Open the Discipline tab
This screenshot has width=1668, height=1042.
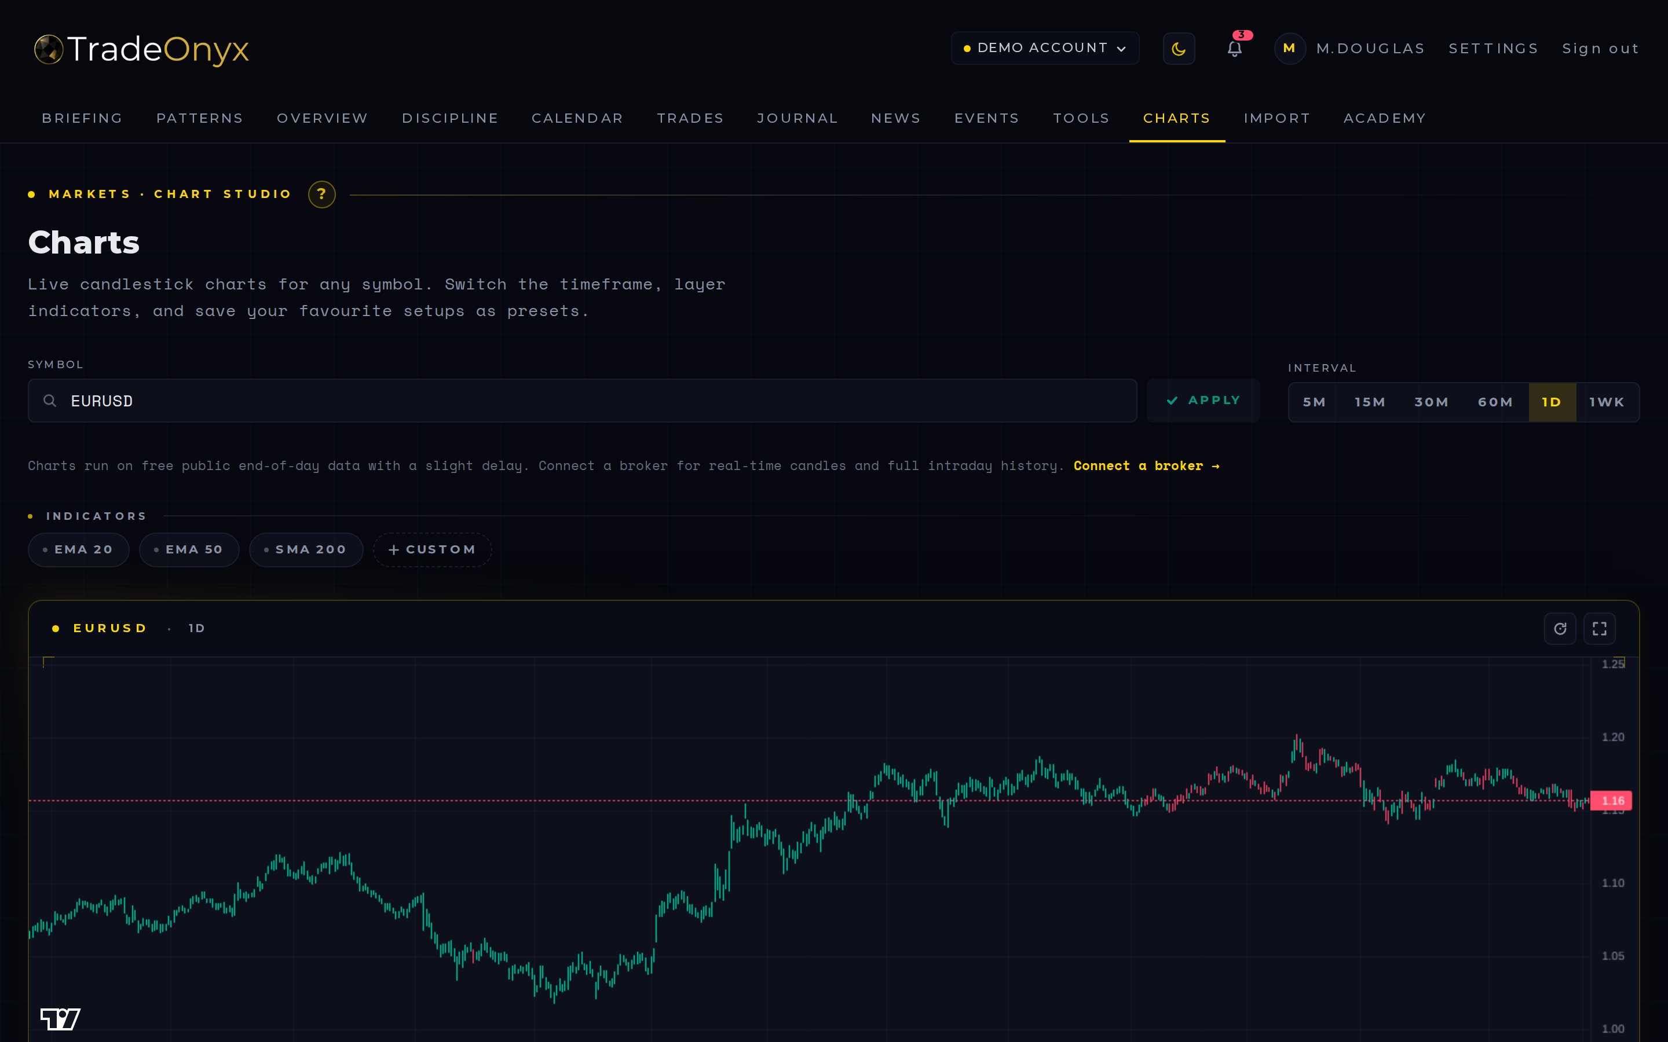click(x=450, y=119)
